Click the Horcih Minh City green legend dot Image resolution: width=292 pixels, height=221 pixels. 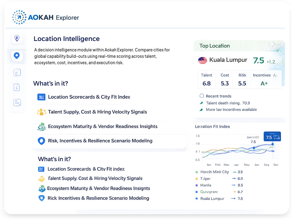(197, 172)
